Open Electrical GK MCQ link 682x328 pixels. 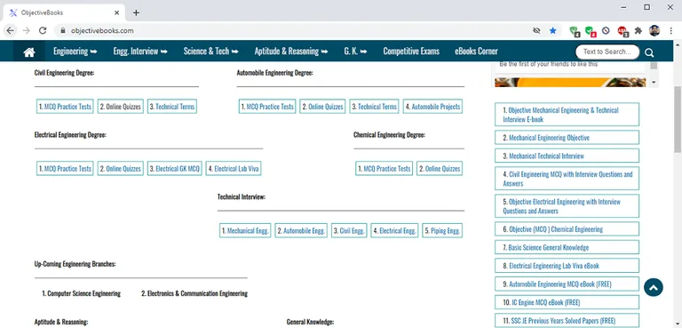pyautogui.click(x=174, y=169)
